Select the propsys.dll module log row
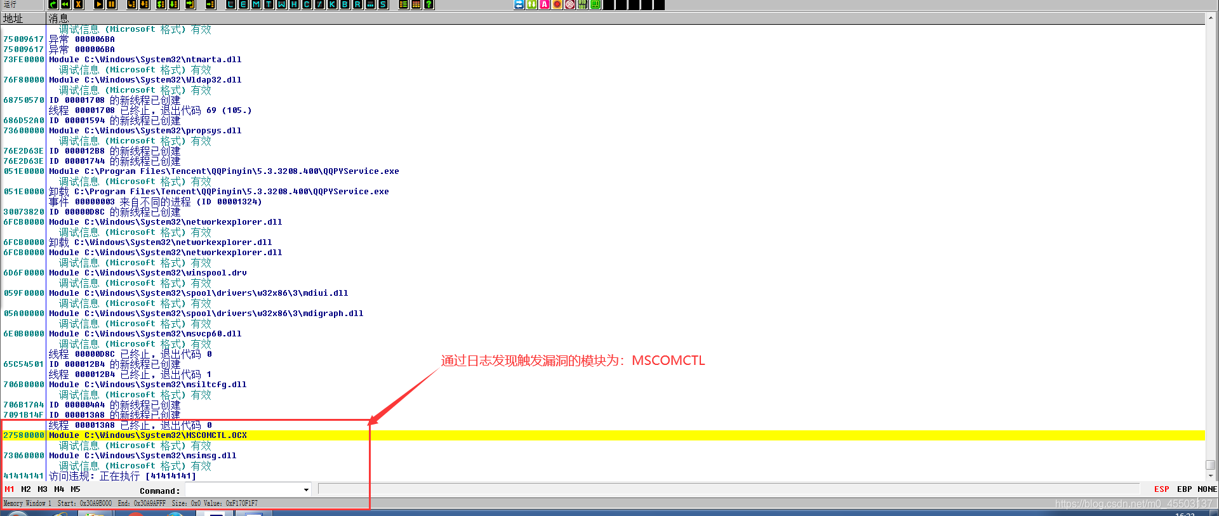Screen dimensions: 1219x516 603,131
